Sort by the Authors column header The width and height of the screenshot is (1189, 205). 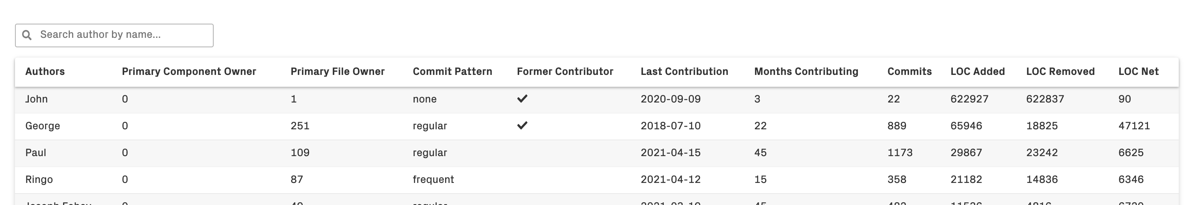point(45,72)
